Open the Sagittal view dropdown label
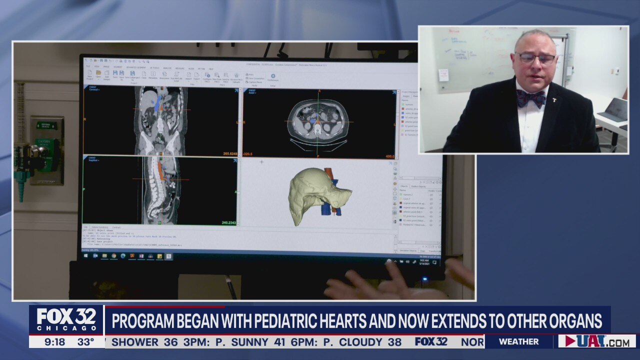The width and height of the screenshot is (640, 360). tap(93, 159)
